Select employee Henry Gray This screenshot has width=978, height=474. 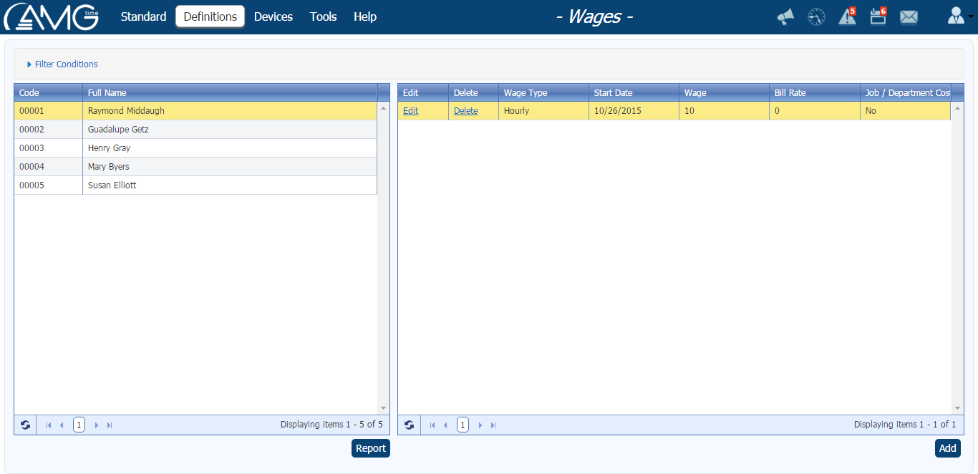pos(195,148)
